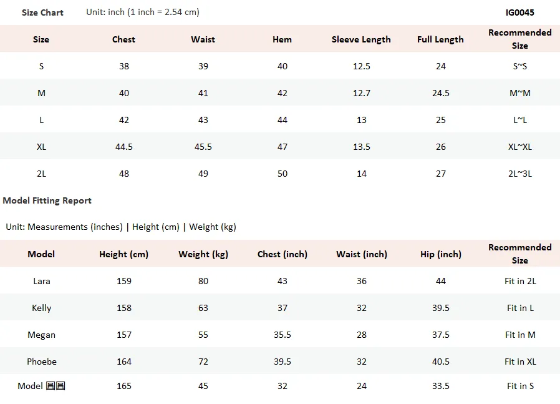The width and height of the screenshot is (560, 404).
Task: Select Kelly's weight value 63
Action: click(x=203, y=308)
